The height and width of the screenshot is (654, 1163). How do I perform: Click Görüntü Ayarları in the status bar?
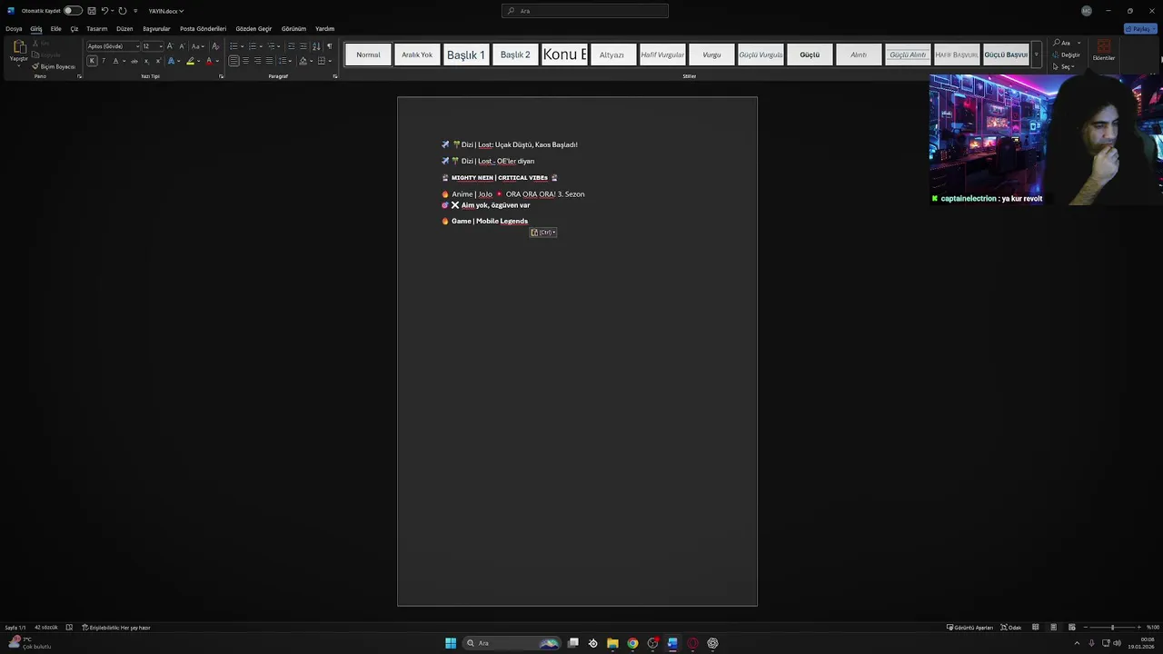[969, 628]
